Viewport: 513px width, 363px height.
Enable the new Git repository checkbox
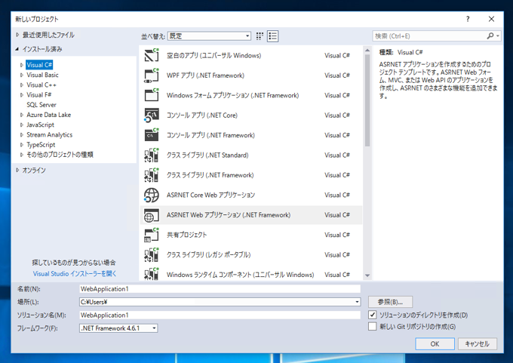[x=373, y=326]
